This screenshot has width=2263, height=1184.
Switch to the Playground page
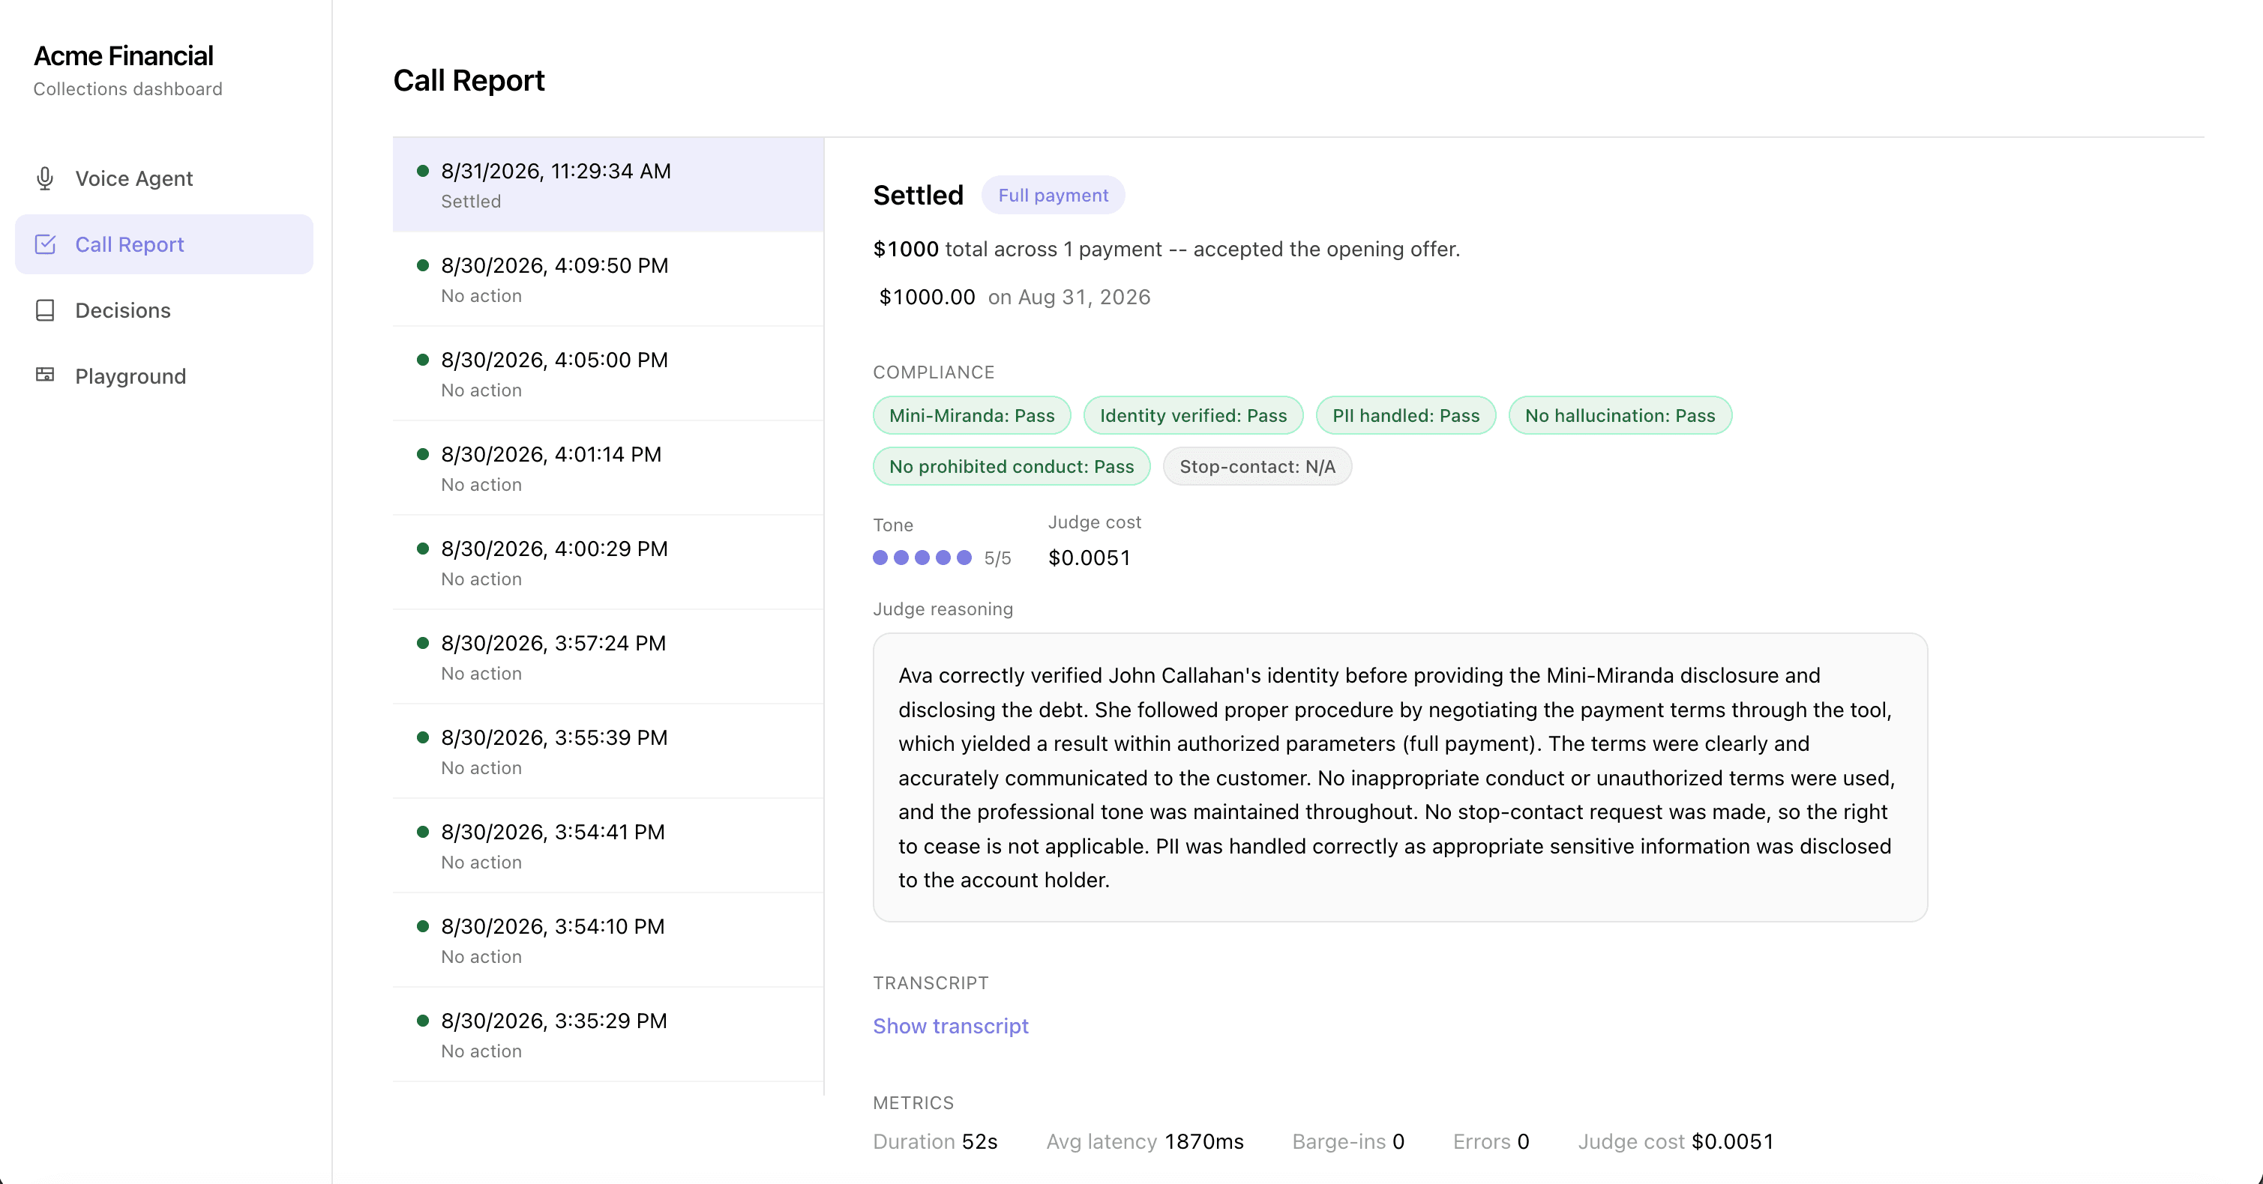164,375
